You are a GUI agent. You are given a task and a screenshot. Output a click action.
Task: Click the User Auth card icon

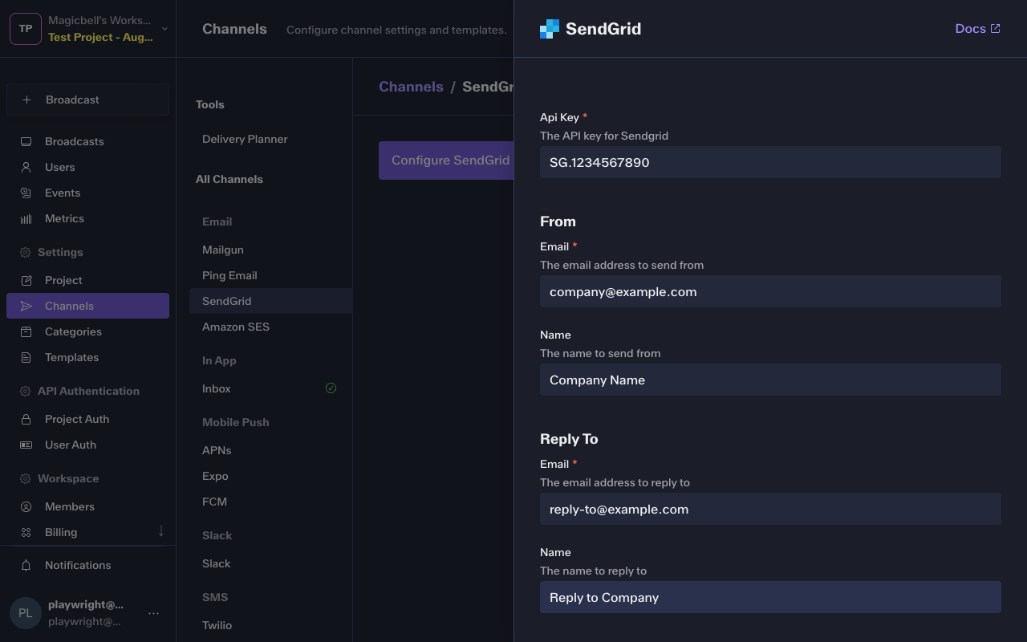click(26, 445)
